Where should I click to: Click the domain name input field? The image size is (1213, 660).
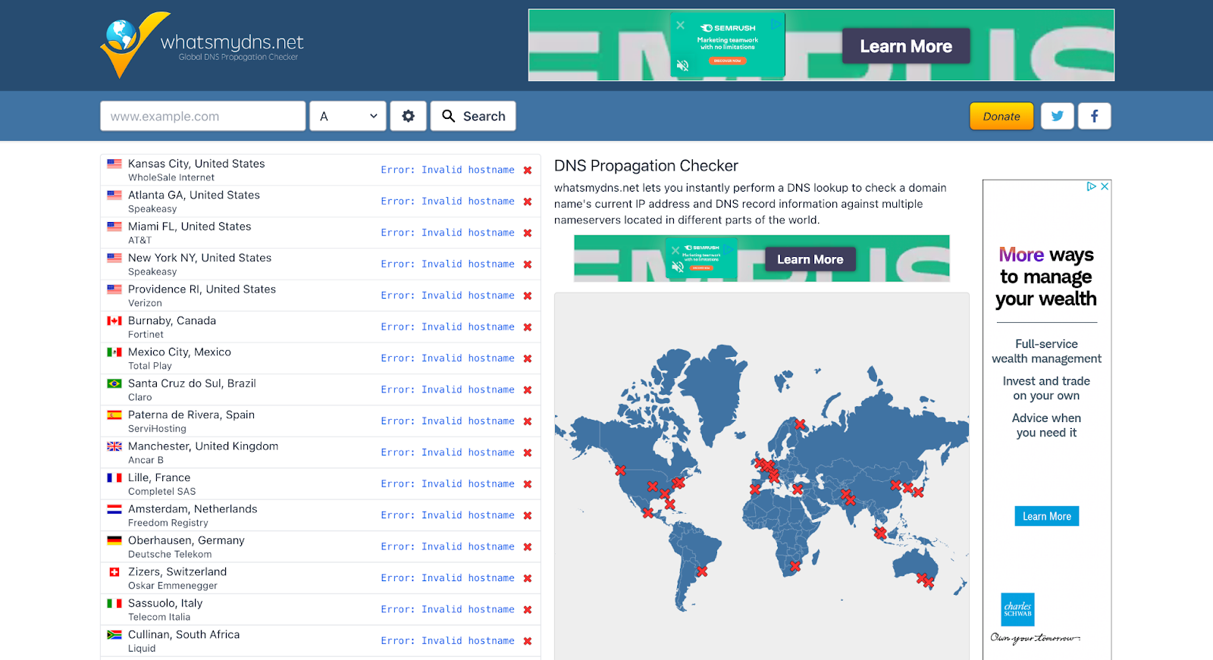click(x=202, y=116)
